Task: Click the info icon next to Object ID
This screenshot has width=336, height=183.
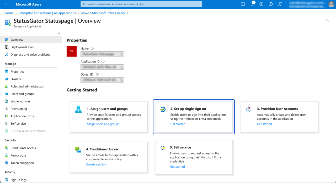Action: point(98,75)
